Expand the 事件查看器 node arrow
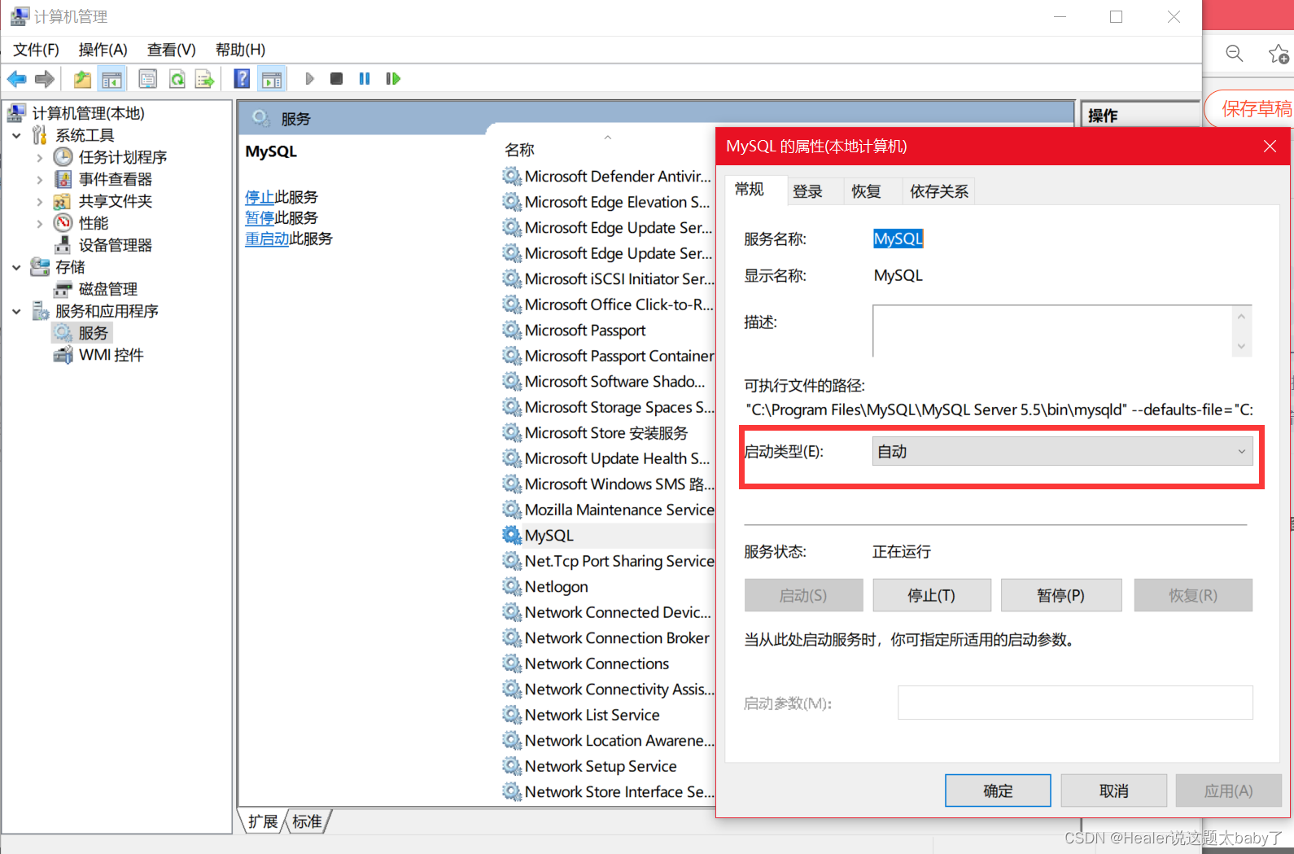Image resolution: width=1294 pixels, height=854 pixels. pyautogui.click(x=39, y=179)
